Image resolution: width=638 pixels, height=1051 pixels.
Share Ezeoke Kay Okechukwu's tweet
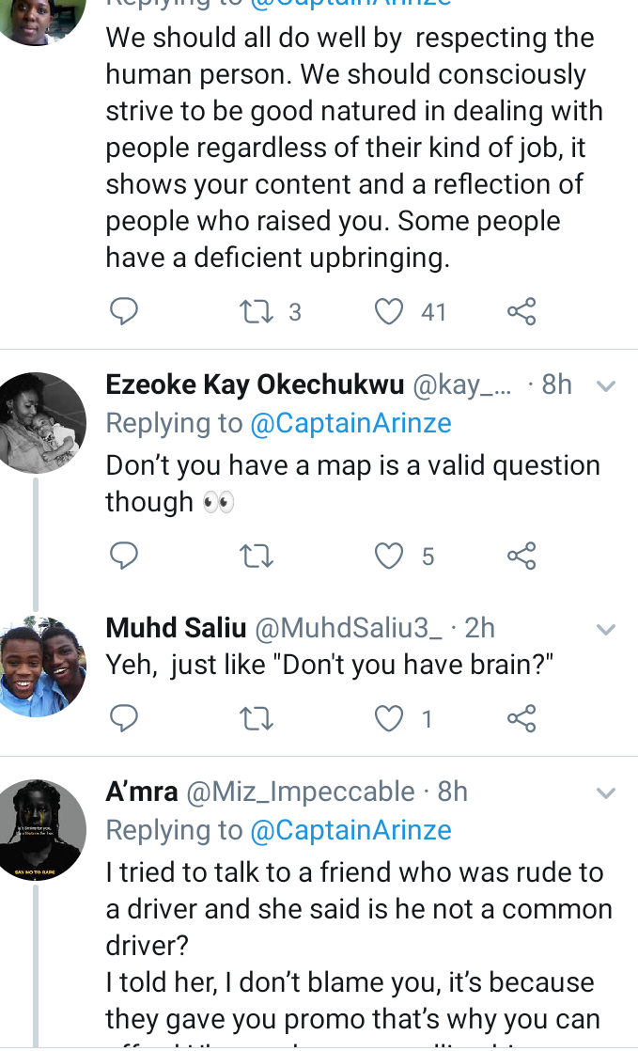[521, 556]
